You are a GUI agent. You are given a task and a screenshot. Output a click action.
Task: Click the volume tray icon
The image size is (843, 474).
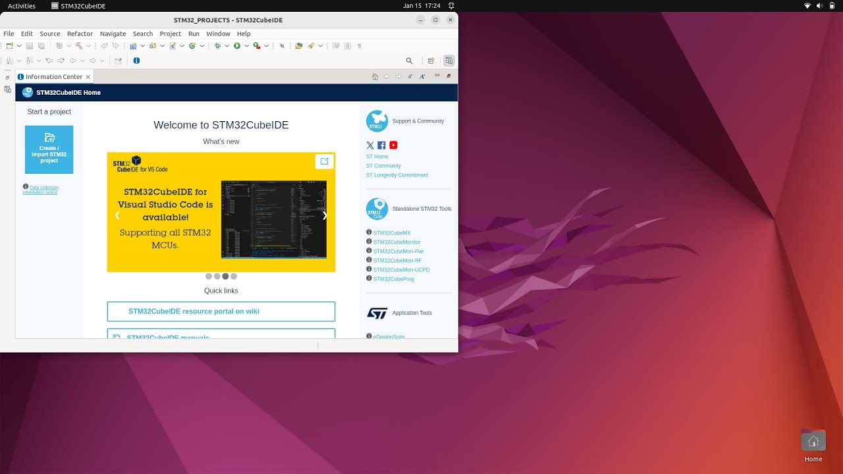click(820, 6)
